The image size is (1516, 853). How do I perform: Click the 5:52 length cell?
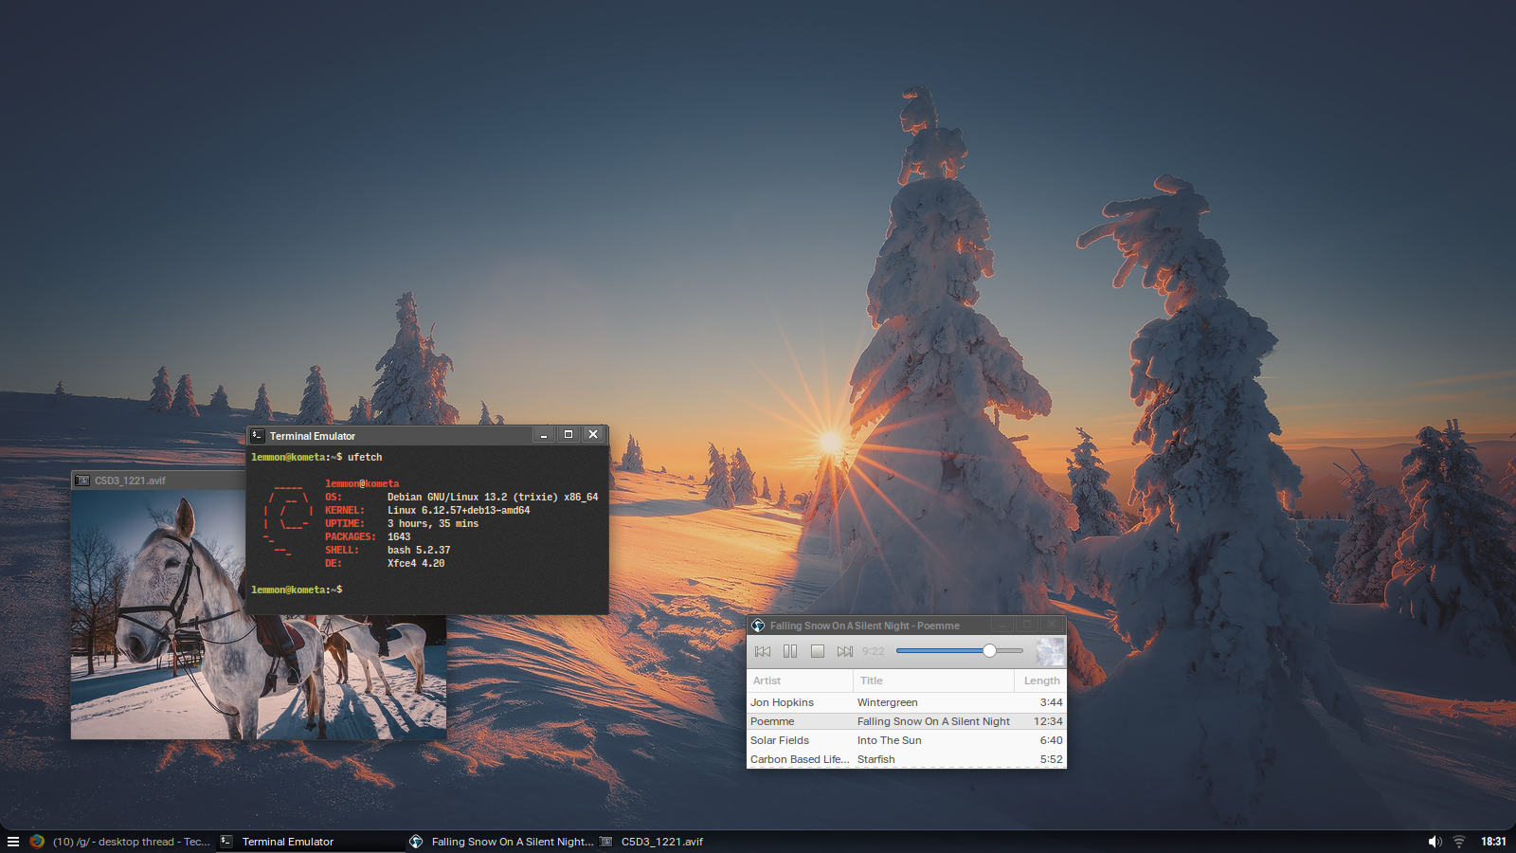point(1051,759)
